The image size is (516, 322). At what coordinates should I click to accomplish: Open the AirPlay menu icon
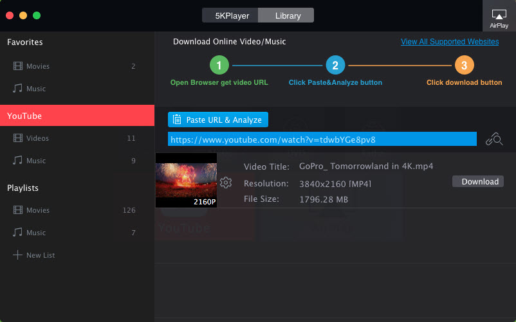click(499, 15)
